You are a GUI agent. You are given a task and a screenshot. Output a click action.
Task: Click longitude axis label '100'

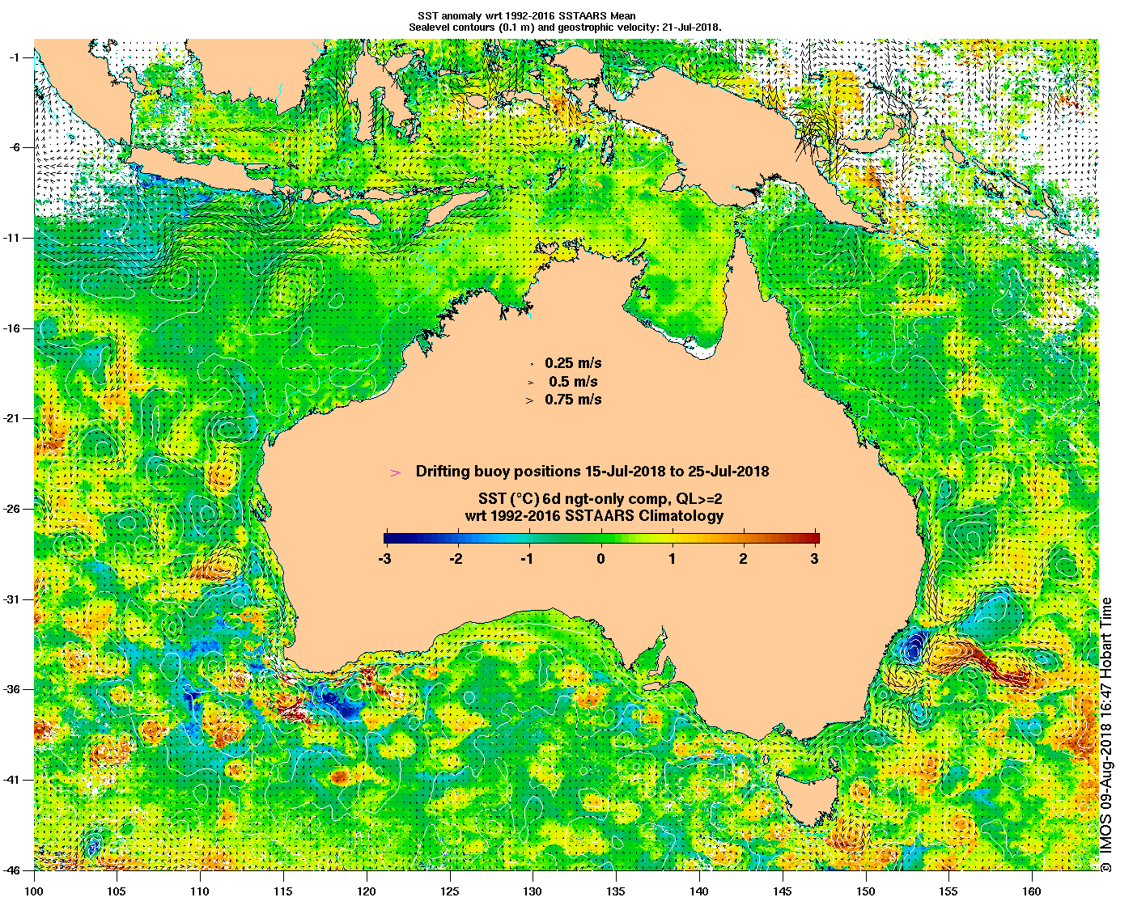click(34, 891)
